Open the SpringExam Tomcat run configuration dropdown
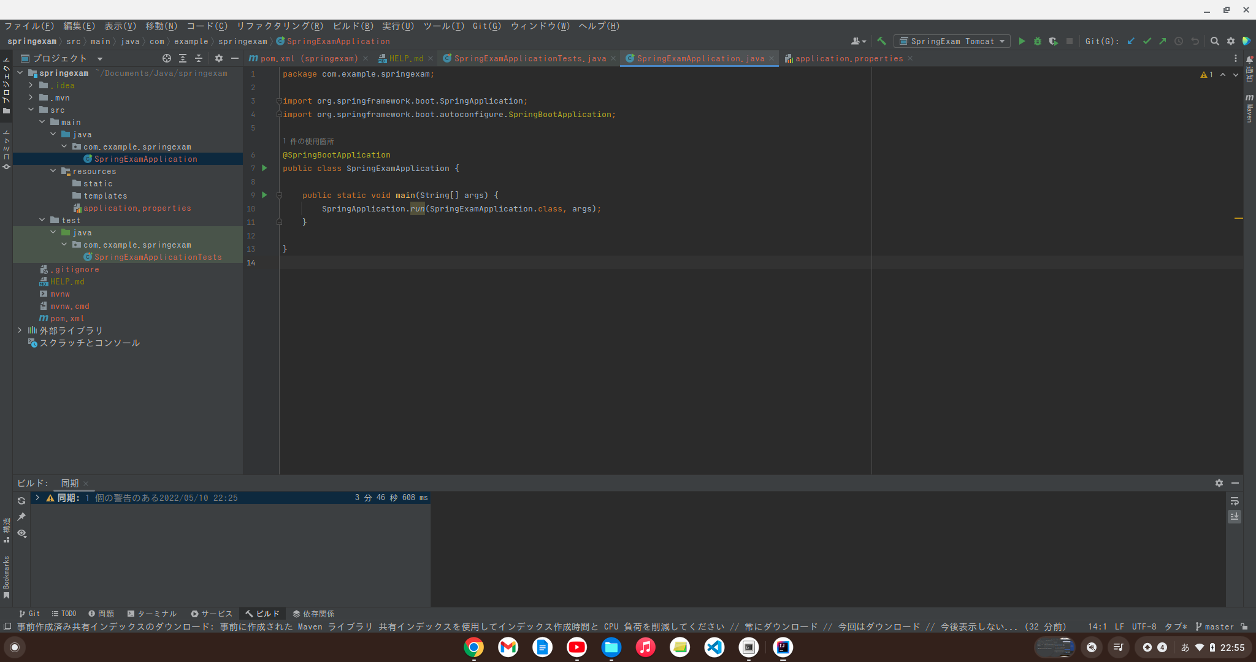The image size is (1256, 662). [x=952, y=41]
